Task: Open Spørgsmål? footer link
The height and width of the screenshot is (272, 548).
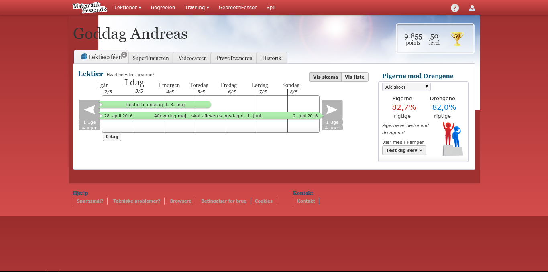Action: pyautogui.click(x=90, y=201)
